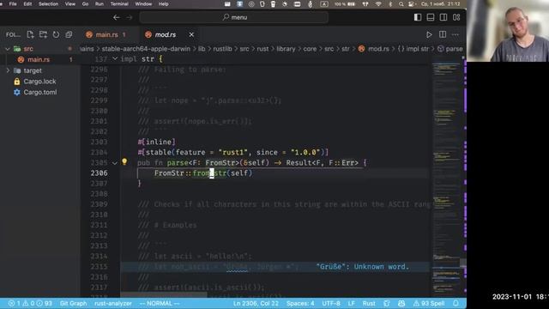Image resolution: width=549 pixels, height=309 pixels.
Task: Click the battery status in menu bar
Action: pyautogui.click(x=345, y=3)
